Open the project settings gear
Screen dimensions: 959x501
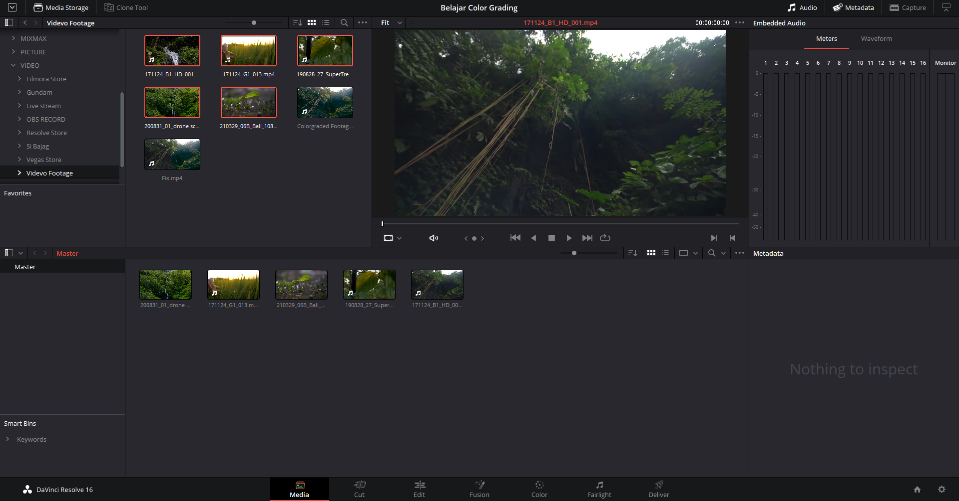(942, 489)
